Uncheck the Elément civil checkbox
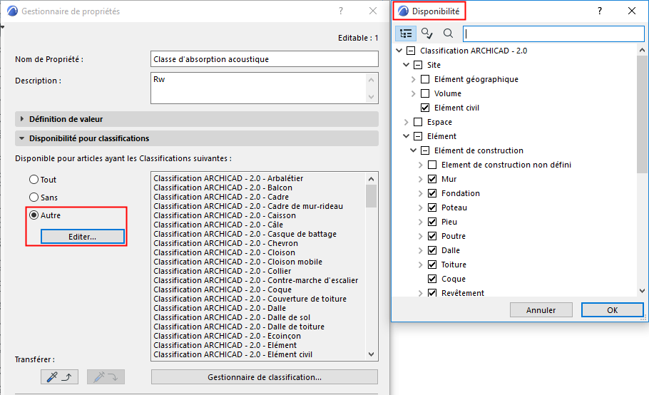 coord(425,108)
